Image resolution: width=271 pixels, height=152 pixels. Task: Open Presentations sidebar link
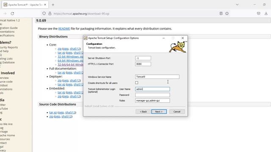(x=7, y=32)
